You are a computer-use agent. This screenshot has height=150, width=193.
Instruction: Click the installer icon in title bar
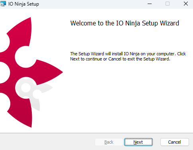pyautogui.click(x=3, y=4)
